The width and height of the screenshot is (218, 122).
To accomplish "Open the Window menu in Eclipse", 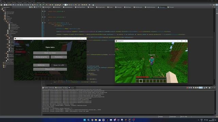I will (38, 3).
